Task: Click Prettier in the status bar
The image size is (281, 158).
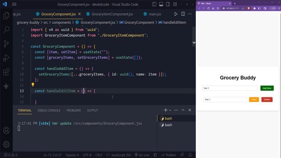Action: click(x=169, y=155)
